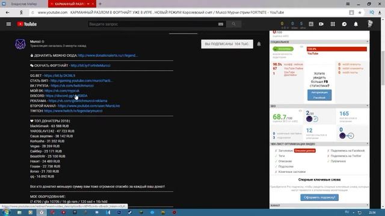Open the create video camera icon
The height and width of the screenshot is (216, 385).
pyautogui.click(x=321, y=24)
